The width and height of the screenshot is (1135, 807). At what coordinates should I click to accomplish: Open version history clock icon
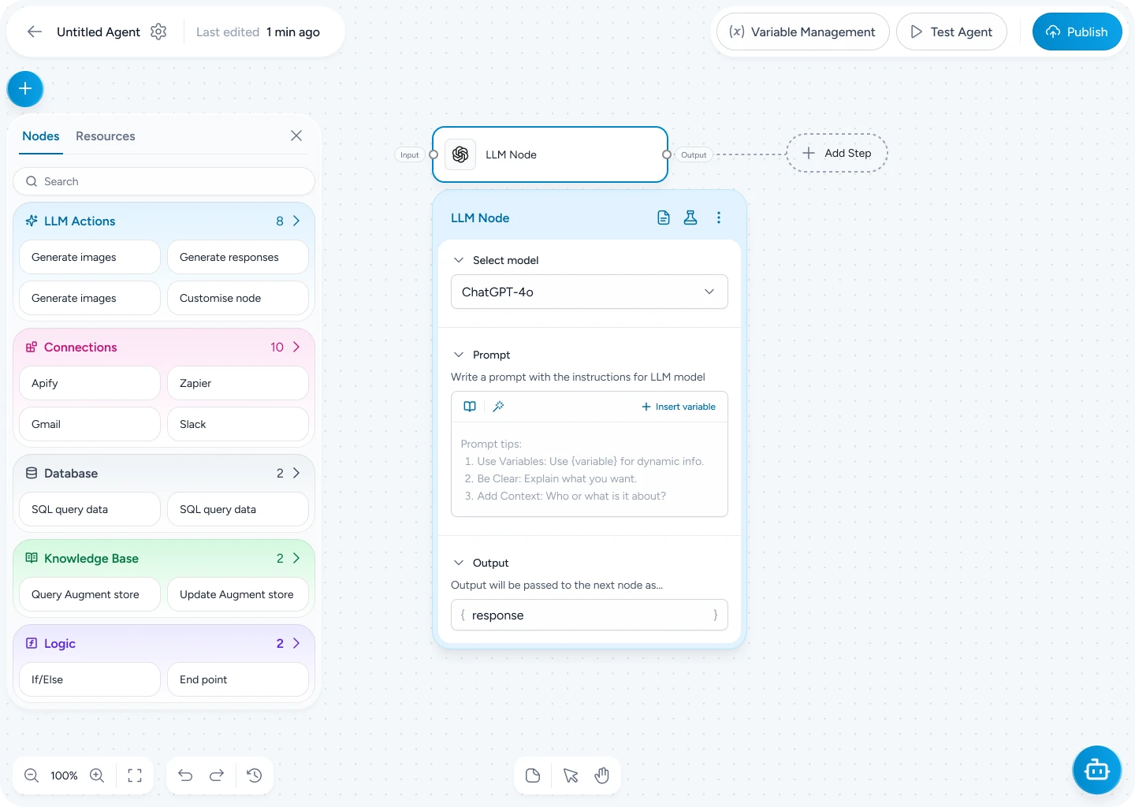pyautogui.click(x=255, y=775)
